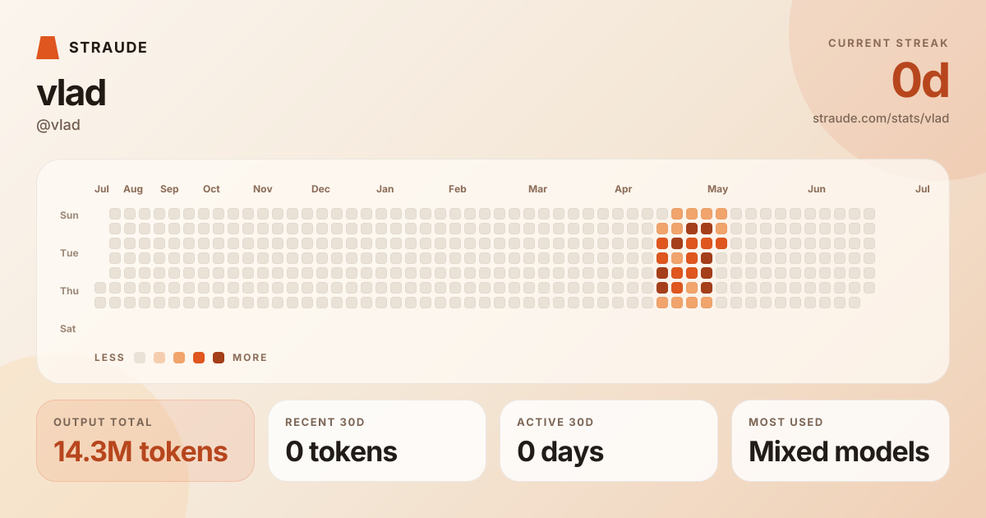
Task: Click the Thu weekday row label
Action: 69,291
